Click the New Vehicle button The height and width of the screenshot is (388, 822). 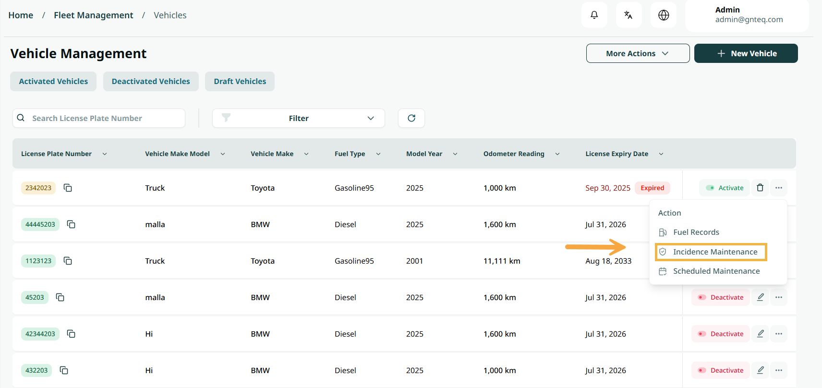click(x=746, y=53)
